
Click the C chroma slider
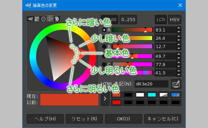coord(132,64)
